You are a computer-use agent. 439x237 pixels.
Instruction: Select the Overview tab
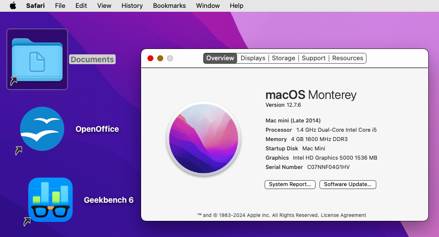coord(220,58)
